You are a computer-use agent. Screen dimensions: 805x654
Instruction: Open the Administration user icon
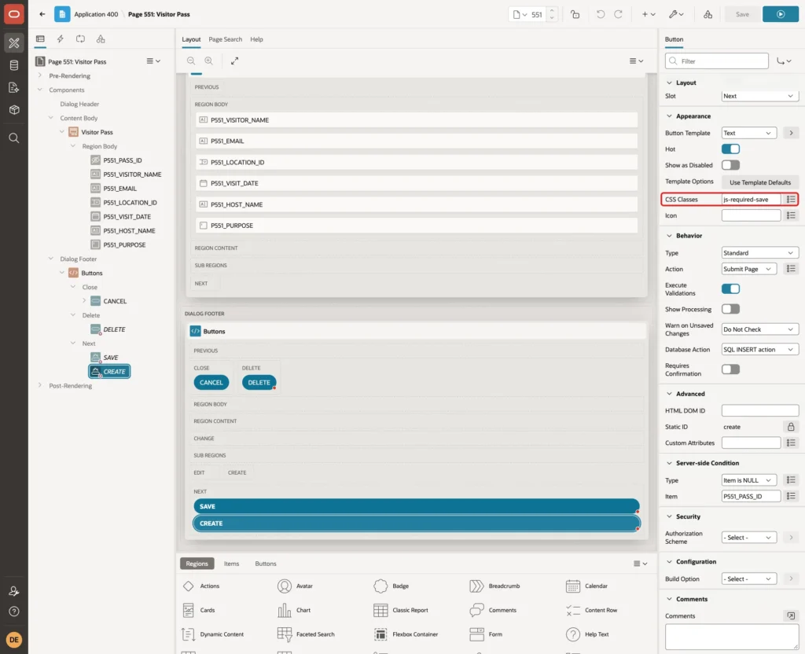(x=14, y=591)
